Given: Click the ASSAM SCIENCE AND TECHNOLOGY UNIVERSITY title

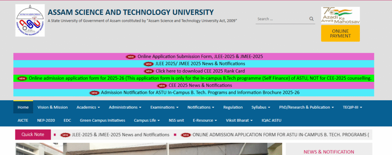Looking at the screenshot, I should tap(131, 12).
